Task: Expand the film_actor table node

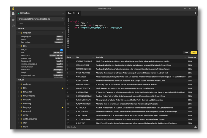Action: (19, 92)
